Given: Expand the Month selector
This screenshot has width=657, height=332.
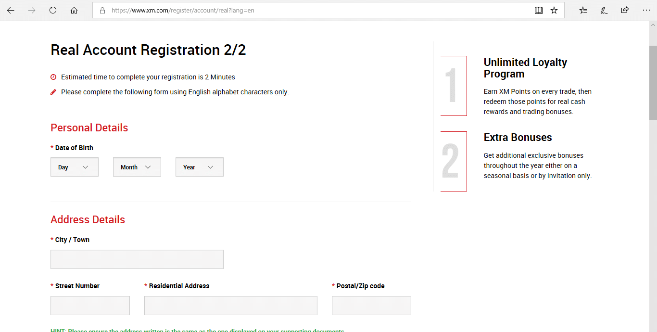Looking at the screenshot, I should pyautogui.click(x=137, y=166).
